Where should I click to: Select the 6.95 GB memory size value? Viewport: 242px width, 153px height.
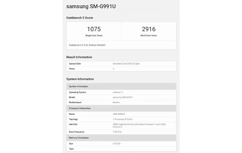click(117, 144)
